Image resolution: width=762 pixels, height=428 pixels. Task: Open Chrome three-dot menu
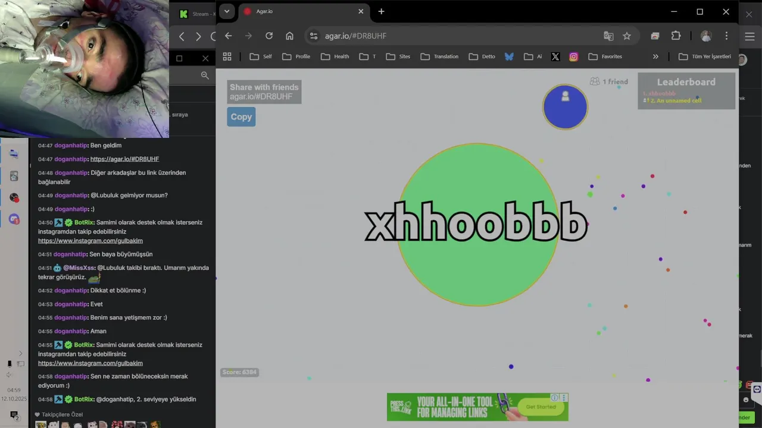pos(726,36)
